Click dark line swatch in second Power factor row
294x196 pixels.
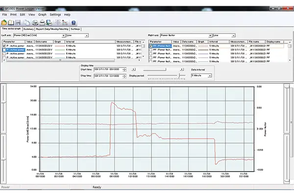[203, 50]
